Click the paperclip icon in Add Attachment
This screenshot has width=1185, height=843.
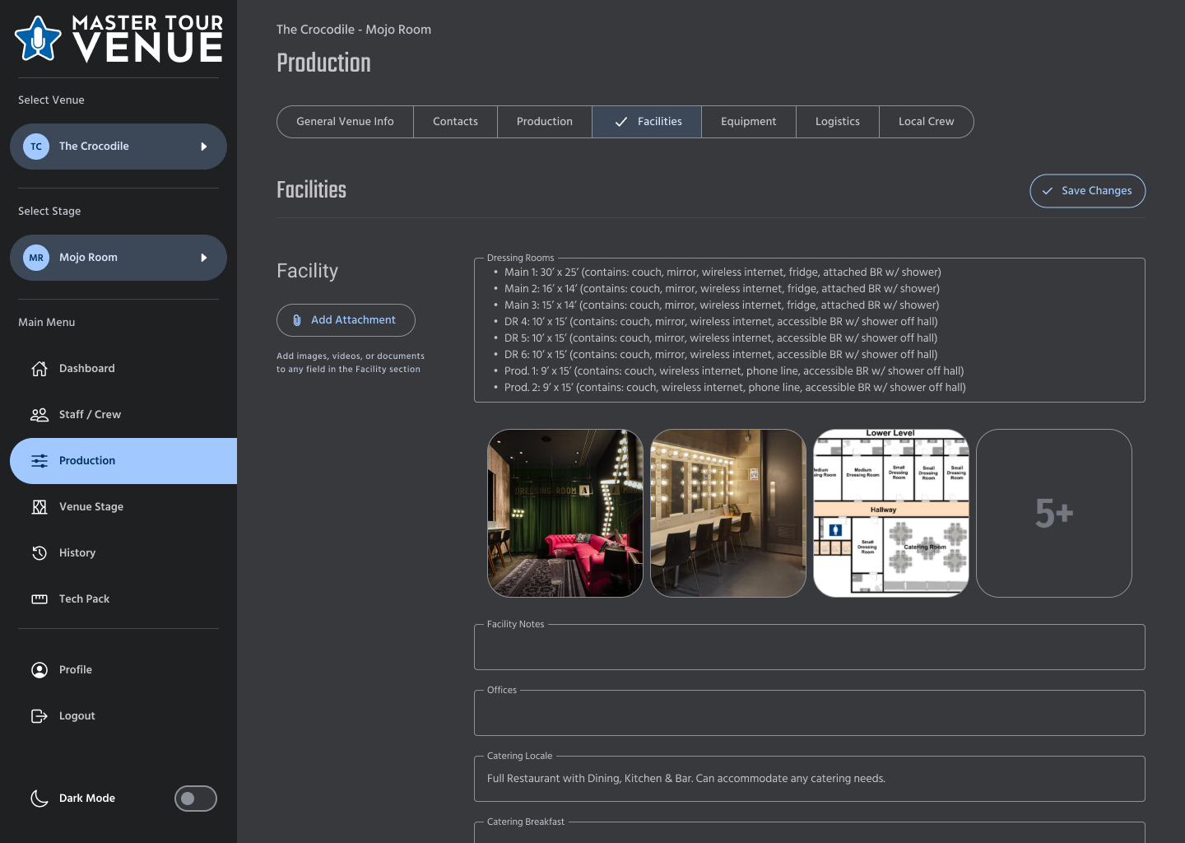pyautogui.click(x=297, y=320)
